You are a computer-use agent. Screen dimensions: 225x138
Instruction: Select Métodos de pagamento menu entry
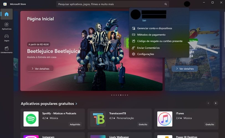click(x=159, y=35)
